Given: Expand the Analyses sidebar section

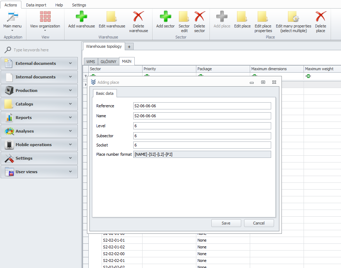Looking at the screenshot, I should click(39, 131).
